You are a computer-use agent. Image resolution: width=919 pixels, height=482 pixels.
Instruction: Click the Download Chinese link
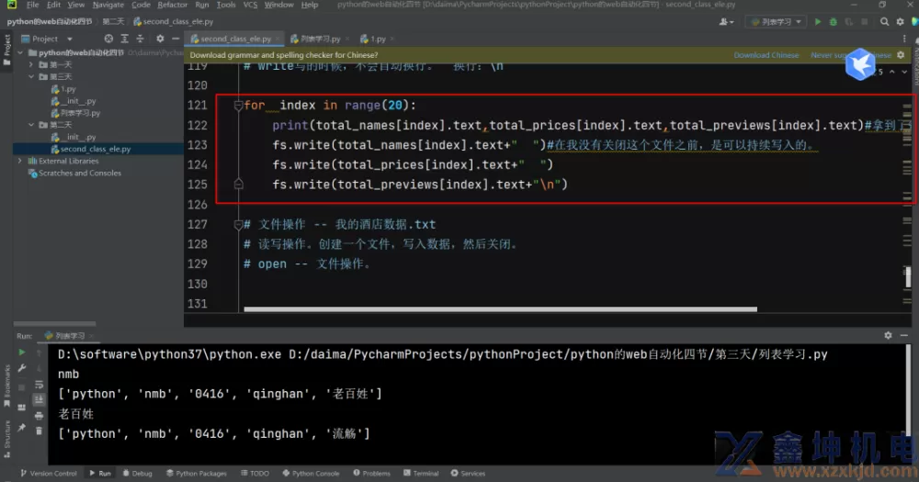point(766,55)
